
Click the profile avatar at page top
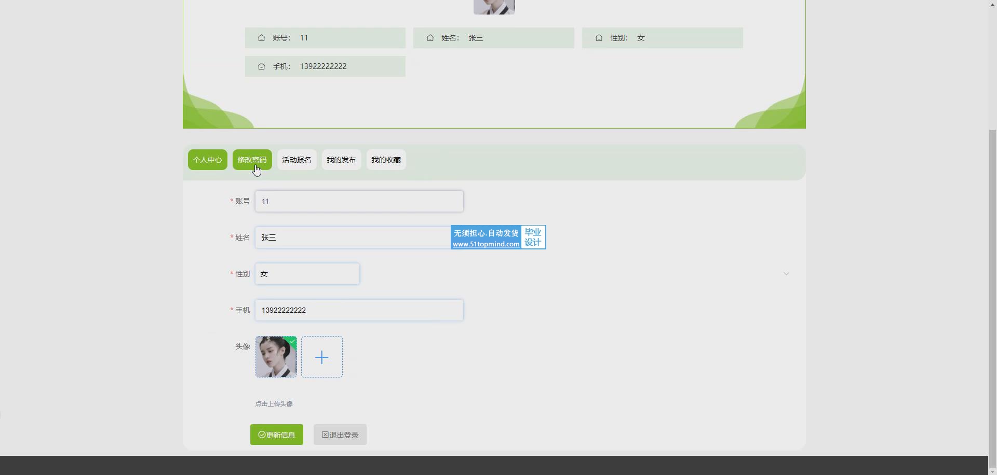pos(494,6)
